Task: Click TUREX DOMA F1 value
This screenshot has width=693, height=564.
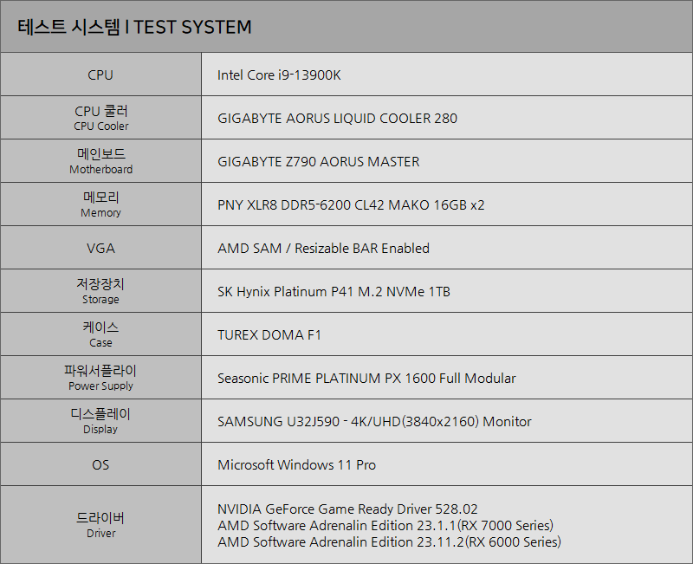Action: tap(269, 335)
